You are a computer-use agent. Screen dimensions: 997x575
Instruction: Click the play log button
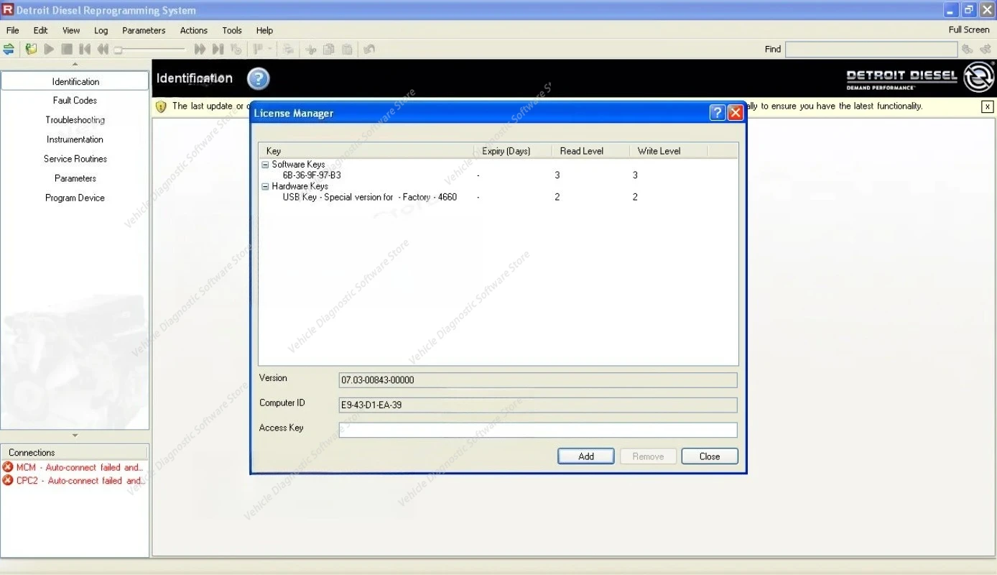pos(49,49)
